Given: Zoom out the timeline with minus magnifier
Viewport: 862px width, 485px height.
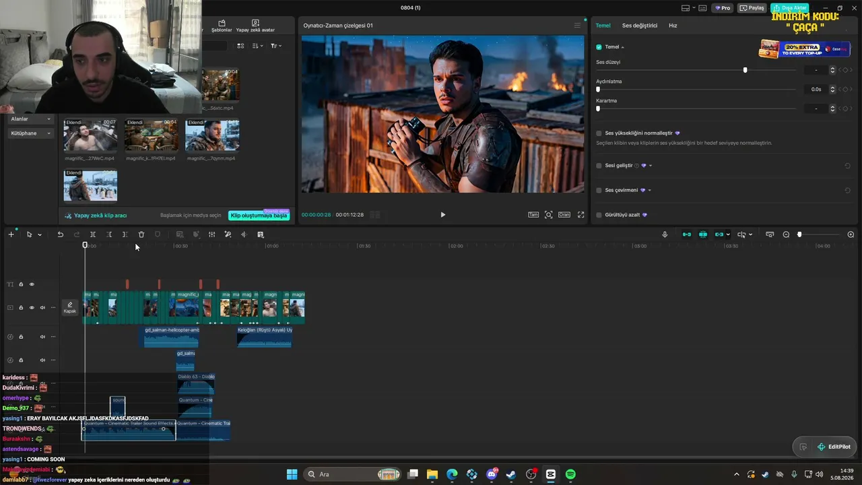Looking at the screenshot, I should tap(786, 234).
